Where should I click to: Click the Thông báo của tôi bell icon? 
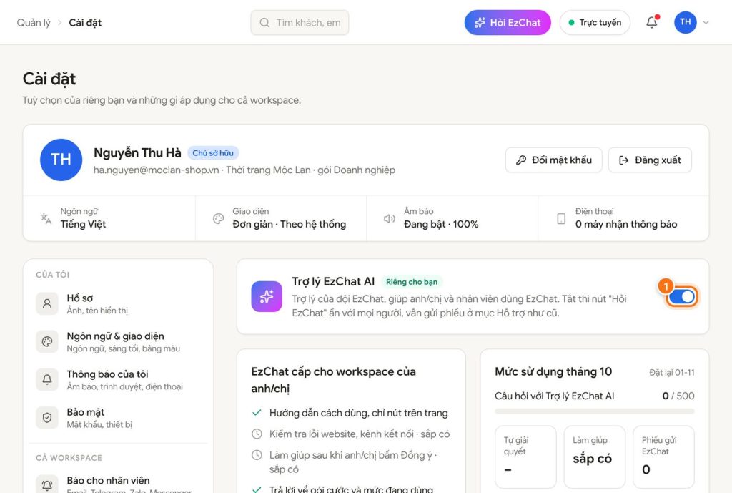pos(47,379)
